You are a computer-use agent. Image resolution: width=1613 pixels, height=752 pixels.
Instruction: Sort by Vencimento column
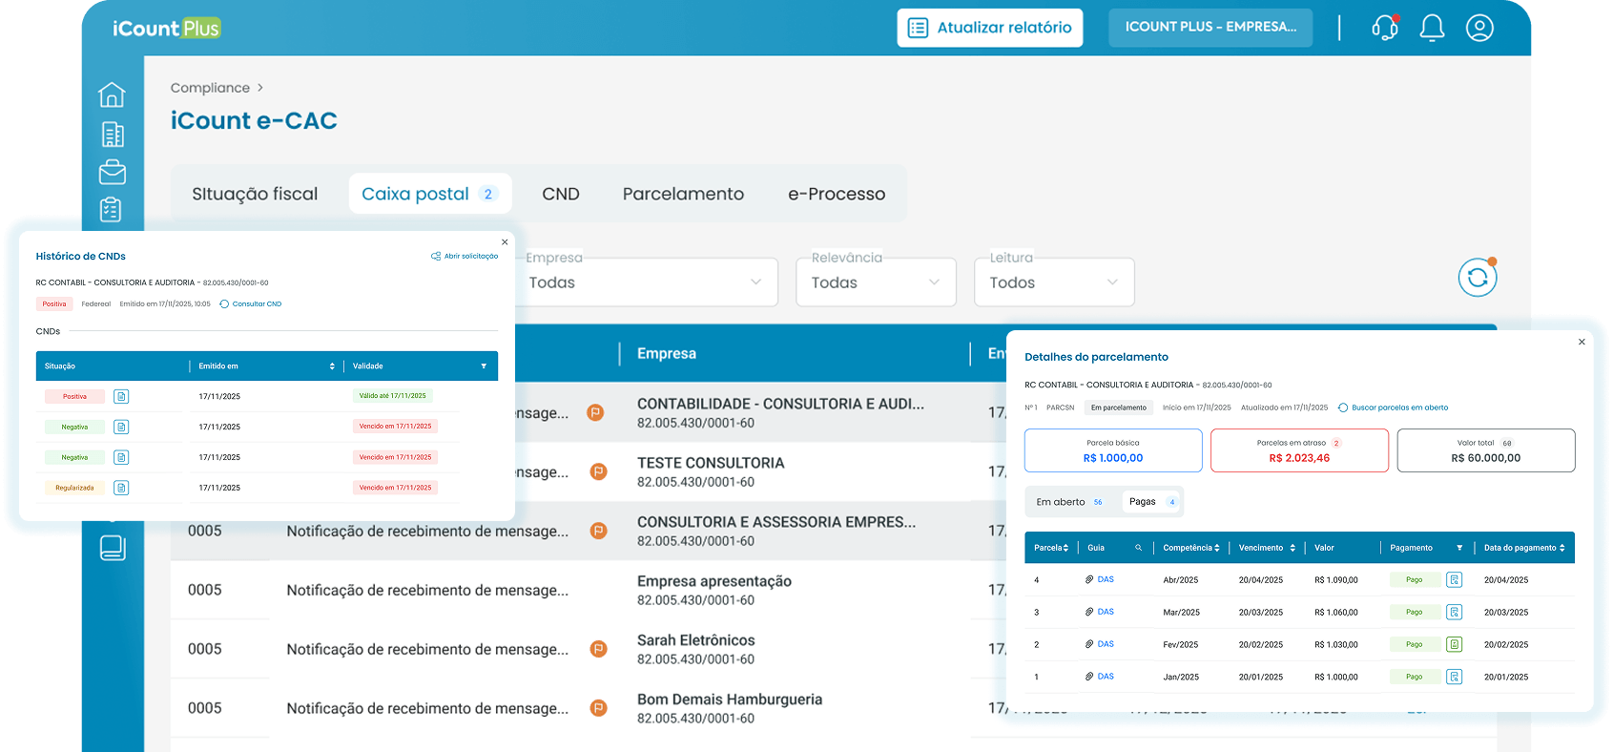pyautogui.click(x=1292, y=548)
